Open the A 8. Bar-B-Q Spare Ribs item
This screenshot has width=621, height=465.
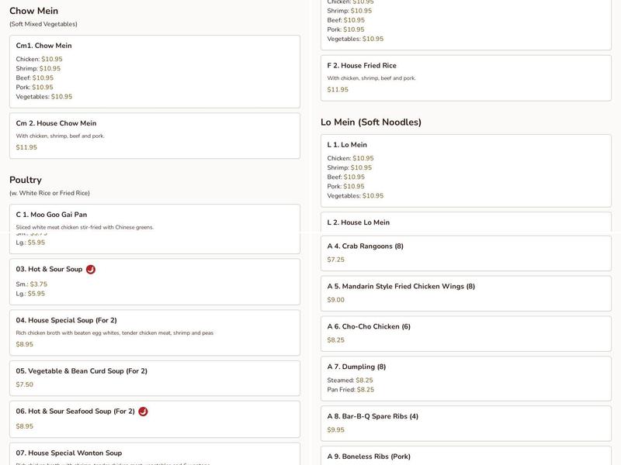[x=466, y=423]
